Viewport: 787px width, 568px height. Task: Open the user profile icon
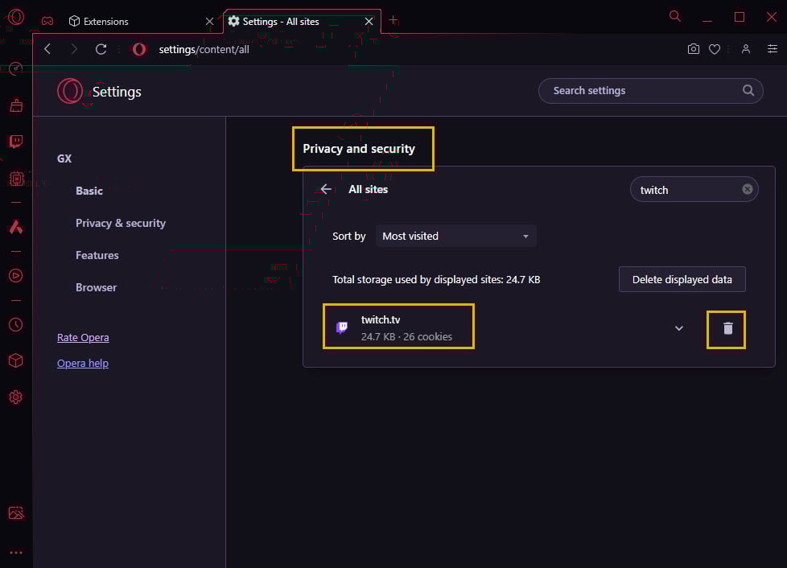pos(746,48)
